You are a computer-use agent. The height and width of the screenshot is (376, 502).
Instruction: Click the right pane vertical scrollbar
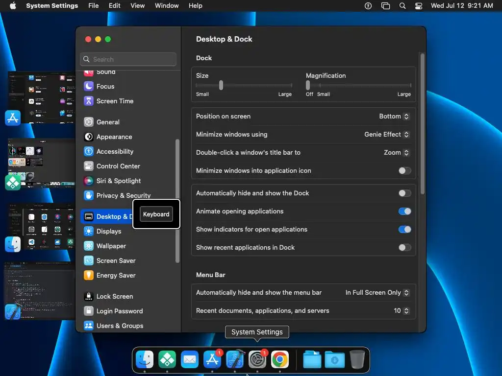(423, 124)
